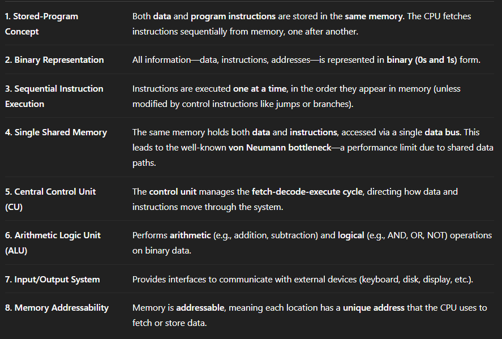This screenshot has width=502, height=339.
Task: Select the "6. Arithmetic Logic Unit (ALU)" heading
Action: [53, 243]
